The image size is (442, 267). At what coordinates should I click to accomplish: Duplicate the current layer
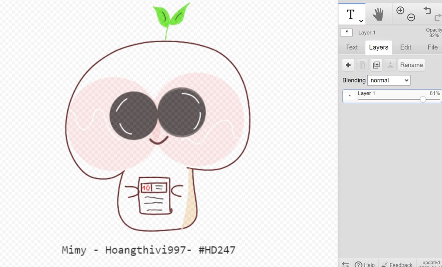pos(376,65)
